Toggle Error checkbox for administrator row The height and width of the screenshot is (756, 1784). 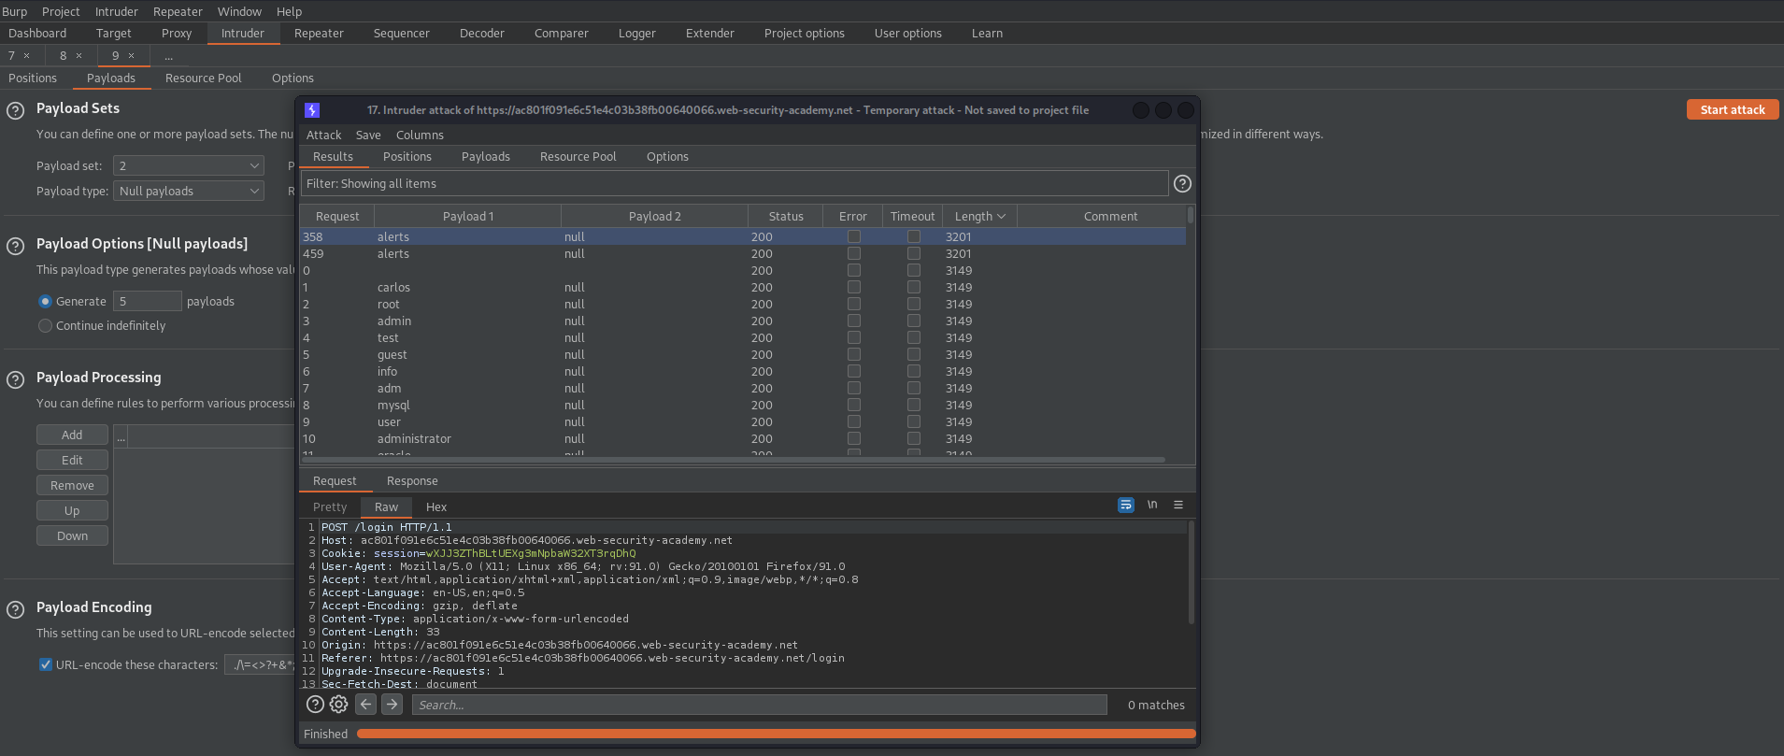pos(854,438)
